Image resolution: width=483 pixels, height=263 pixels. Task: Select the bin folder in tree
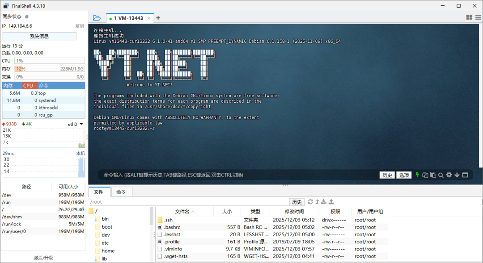102,219
